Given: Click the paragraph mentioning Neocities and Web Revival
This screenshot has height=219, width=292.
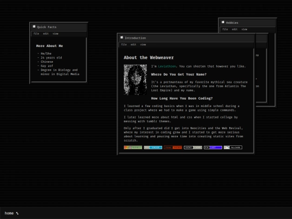Looking at the screenshot, I should tap(183, 134).
